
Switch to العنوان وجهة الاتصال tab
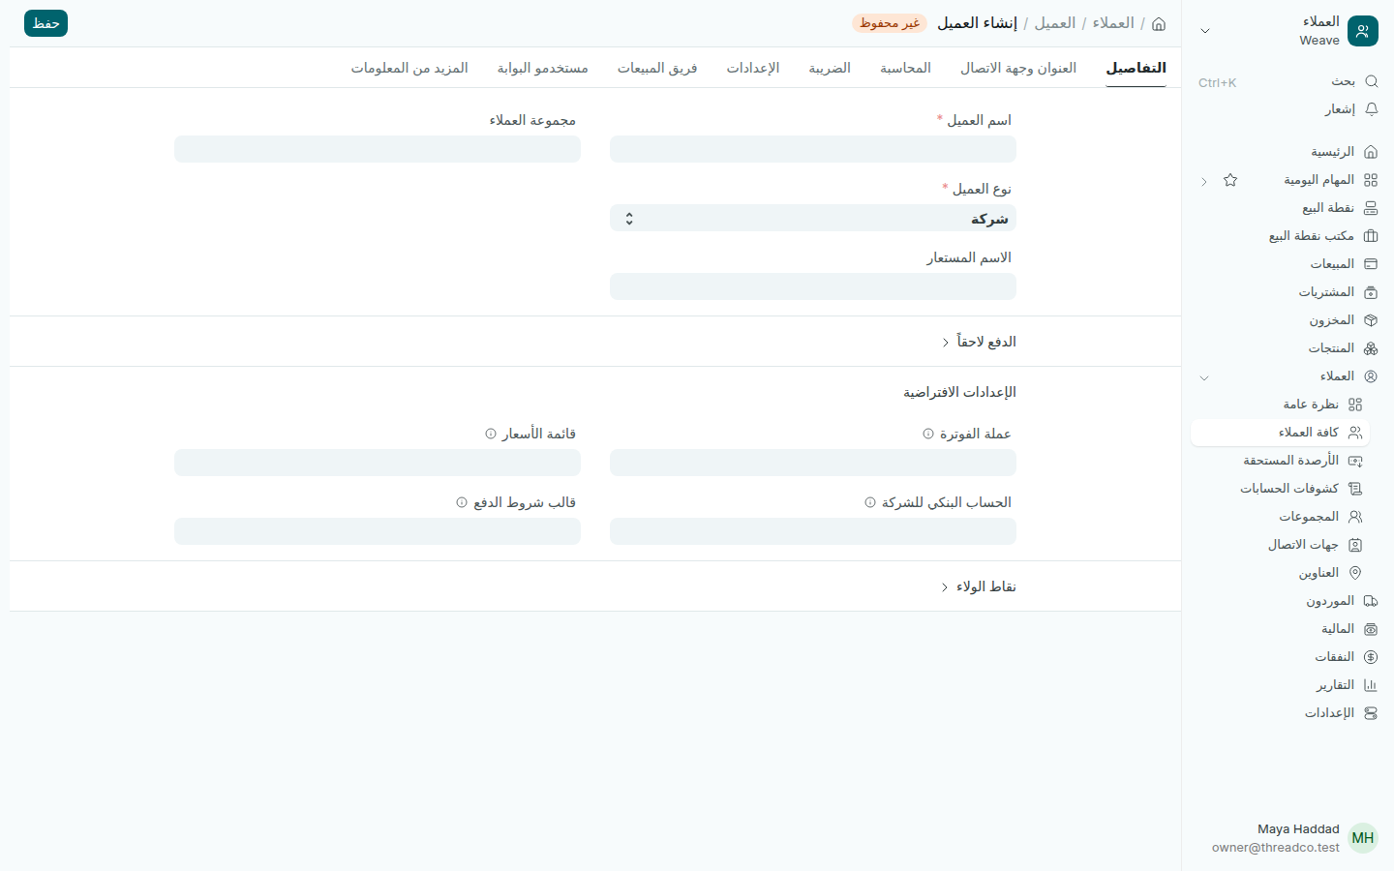point(1018,68)
